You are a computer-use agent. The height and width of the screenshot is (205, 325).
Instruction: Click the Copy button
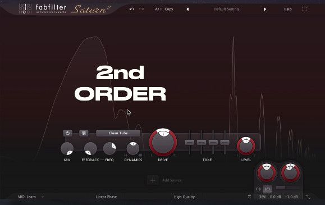169,9
